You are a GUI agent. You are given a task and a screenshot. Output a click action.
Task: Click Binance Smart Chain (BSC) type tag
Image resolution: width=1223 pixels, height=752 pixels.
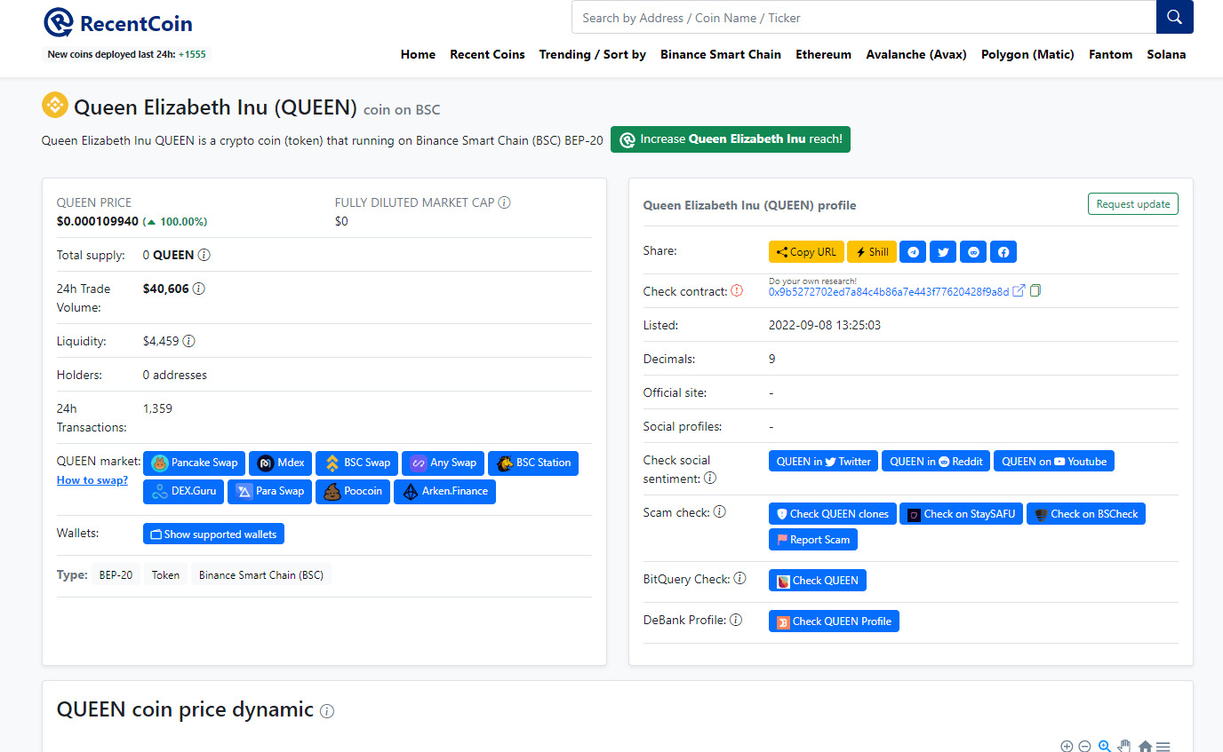[x=261, y=575]
